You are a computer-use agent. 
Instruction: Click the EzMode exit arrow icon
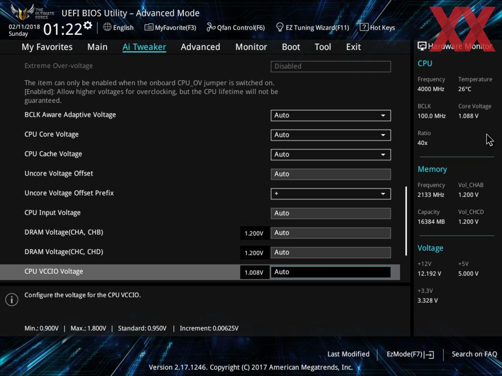(429, 355)
